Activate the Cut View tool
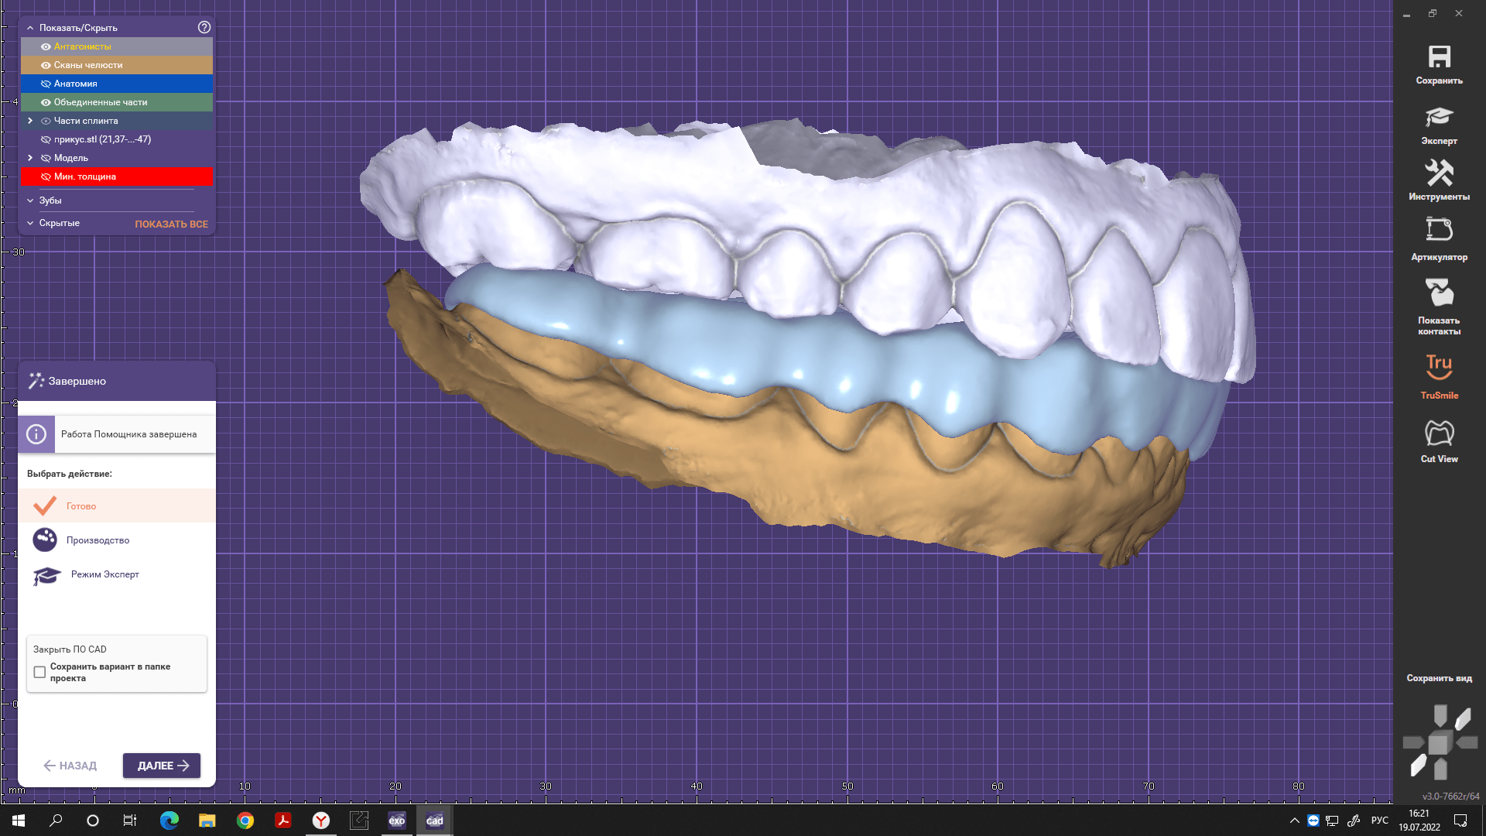 1439,433
